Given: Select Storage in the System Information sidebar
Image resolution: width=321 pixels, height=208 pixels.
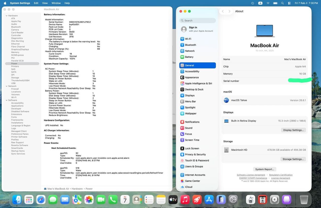Looking at the screenshot, I should (x=15, y=78).
